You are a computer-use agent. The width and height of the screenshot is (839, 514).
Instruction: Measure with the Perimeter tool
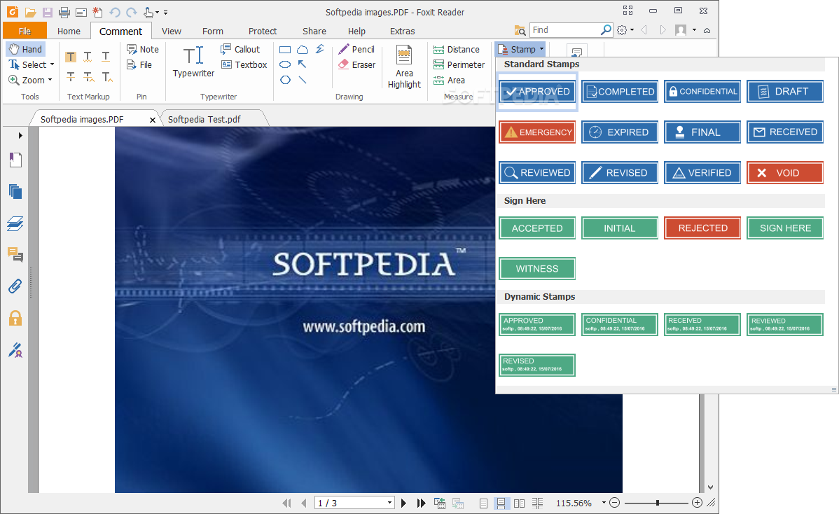(x=459, y=64)
